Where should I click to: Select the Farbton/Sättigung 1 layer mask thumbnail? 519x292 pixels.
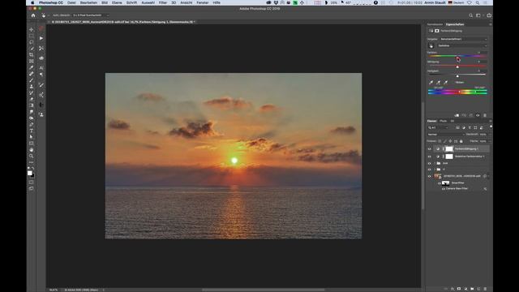point(448,149)
